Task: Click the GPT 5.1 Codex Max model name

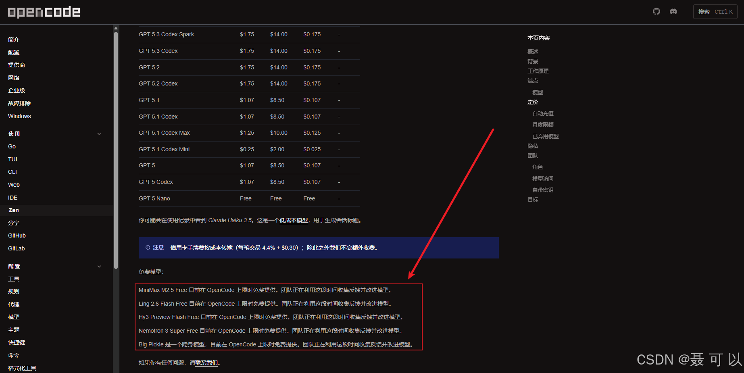Action: (164, 133)
